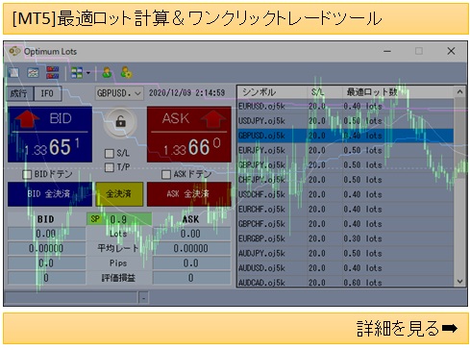Click the single user account icon
Image resolution: width=470 pixels, height=350 pixels.
(x=107, y=73)
